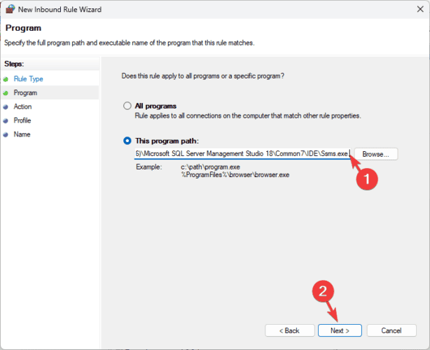The width and height of the screenshot is (430, 350).
Task: Click 'Rule applies to all connections' description
Action: 248,115
